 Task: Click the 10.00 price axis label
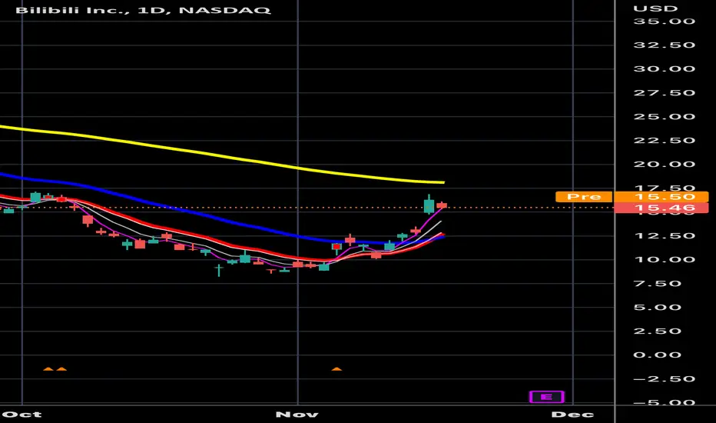point(665,260)
